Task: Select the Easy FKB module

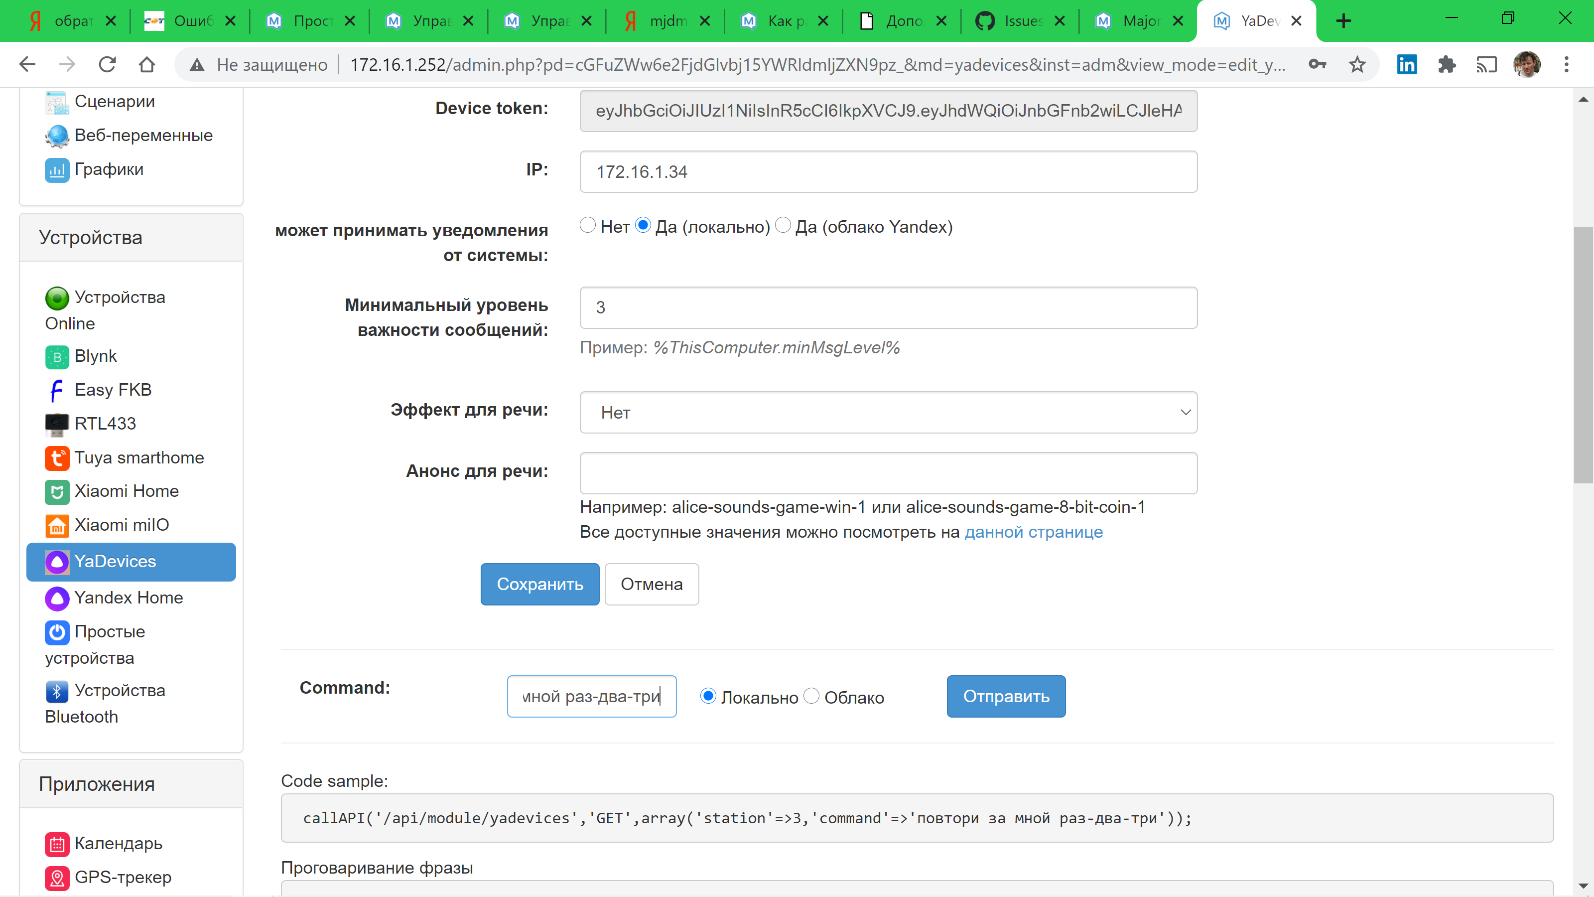Action: click(x=113, y=389)
